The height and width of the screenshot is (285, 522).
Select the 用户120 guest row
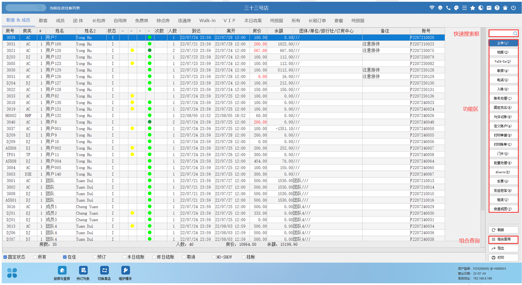coord(224,50)
